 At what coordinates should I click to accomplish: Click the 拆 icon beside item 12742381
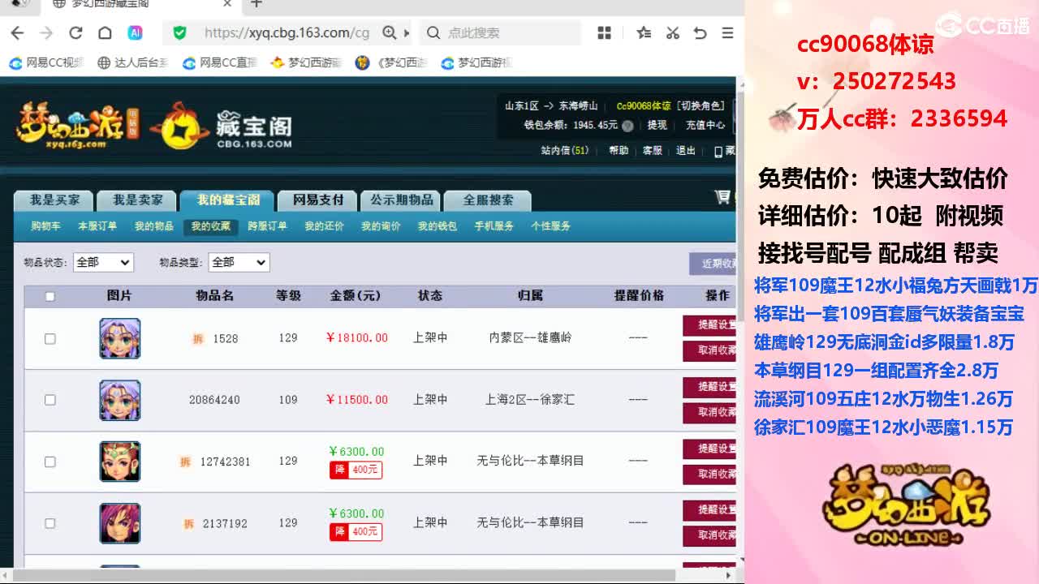tap(185, 462)
